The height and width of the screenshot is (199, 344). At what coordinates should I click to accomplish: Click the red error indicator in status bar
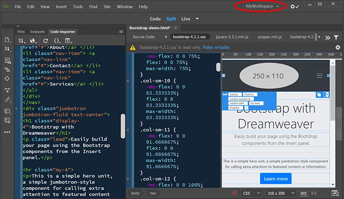click(x=235, y=193)
